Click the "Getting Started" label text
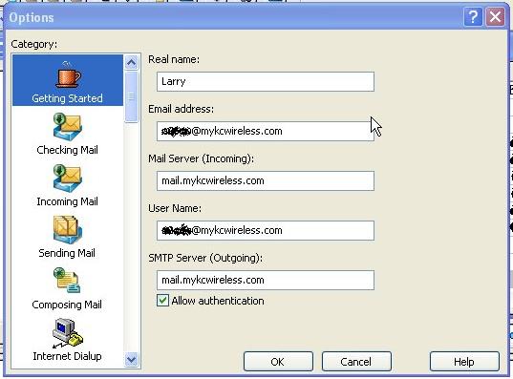The width and height of the screenshot is (513, 379). click(x=67, y=98)
